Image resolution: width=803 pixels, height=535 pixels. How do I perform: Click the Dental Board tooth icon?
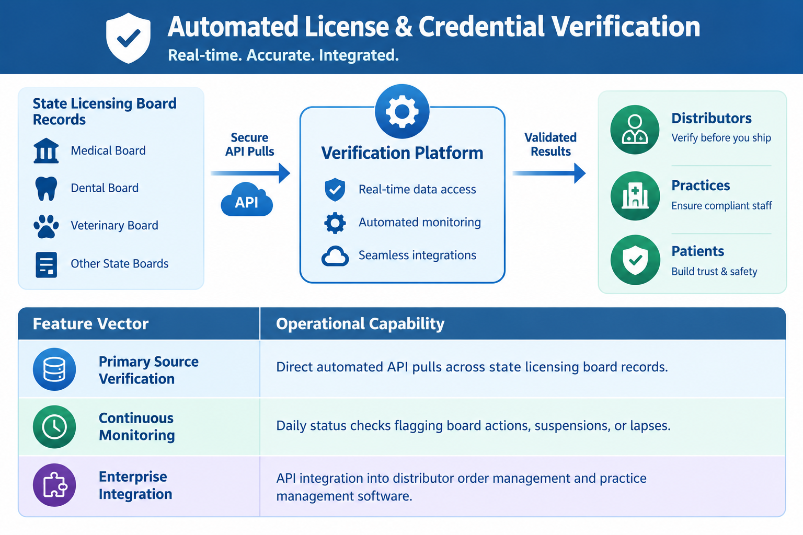(46, 189)
